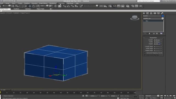Click the blue object color swatch

163,16
